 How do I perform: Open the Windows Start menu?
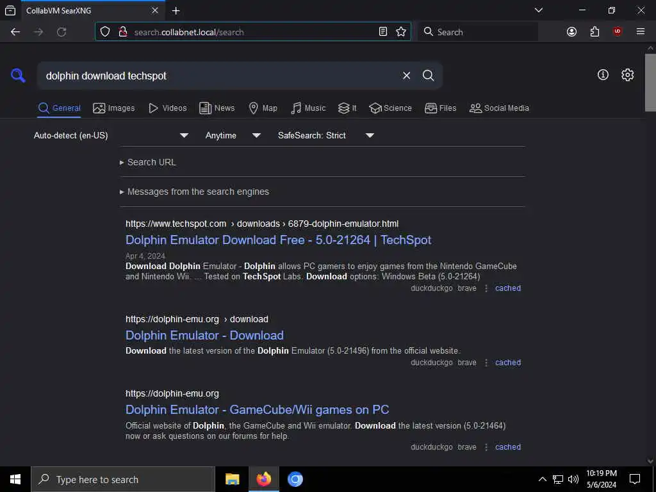15,479
